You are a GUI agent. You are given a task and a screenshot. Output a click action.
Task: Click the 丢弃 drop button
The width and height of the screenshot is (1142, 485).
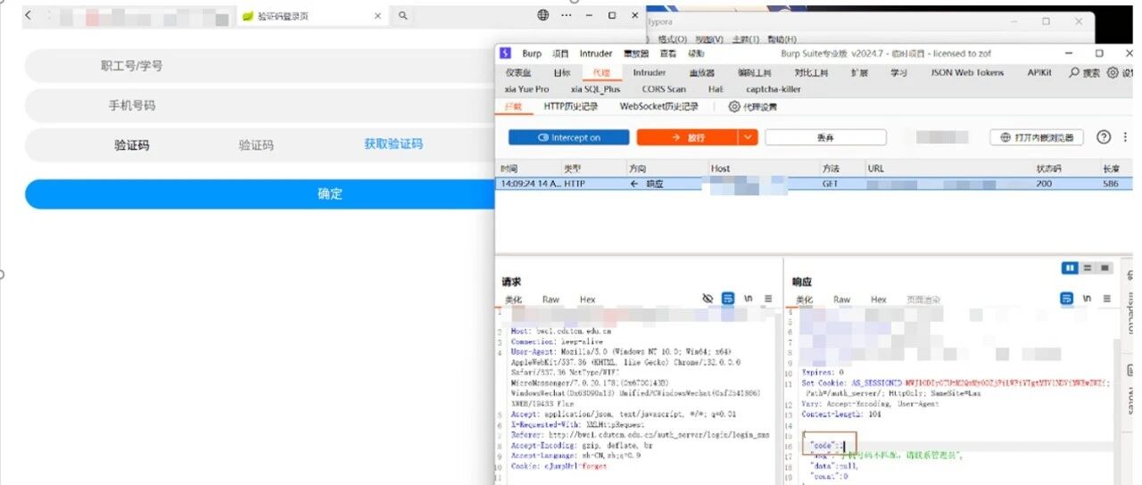pos(825,137)
